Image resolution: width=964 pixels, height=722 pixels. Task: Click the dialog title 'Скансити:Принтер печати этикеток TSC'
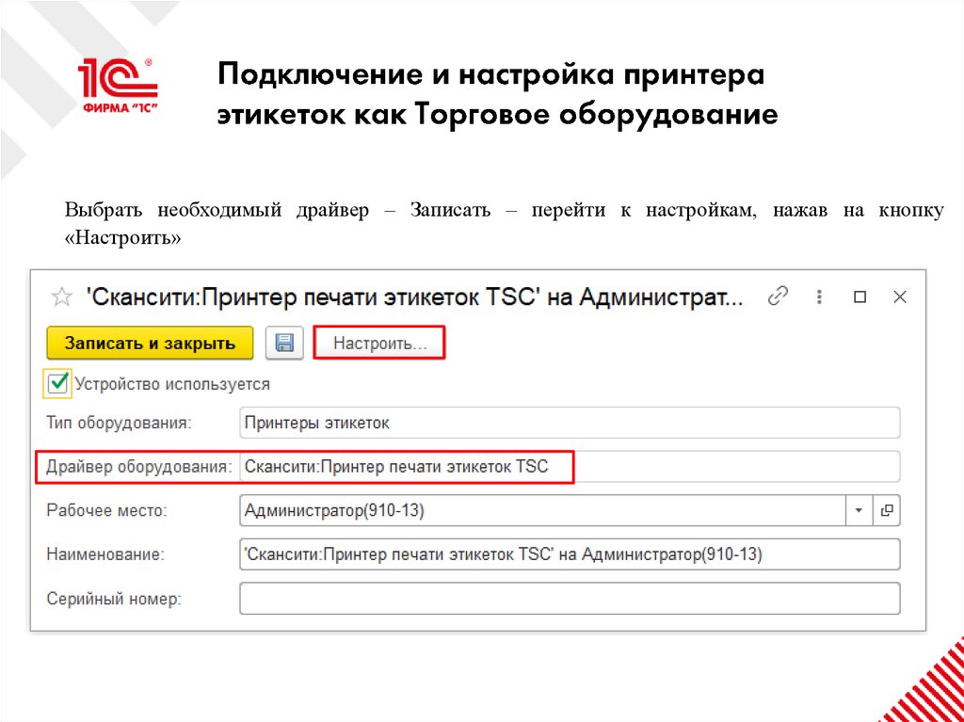click(x=413, y=298)
